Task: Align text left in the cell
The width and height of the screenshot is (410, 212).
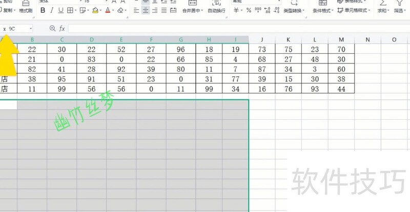Action: point(136,10)
